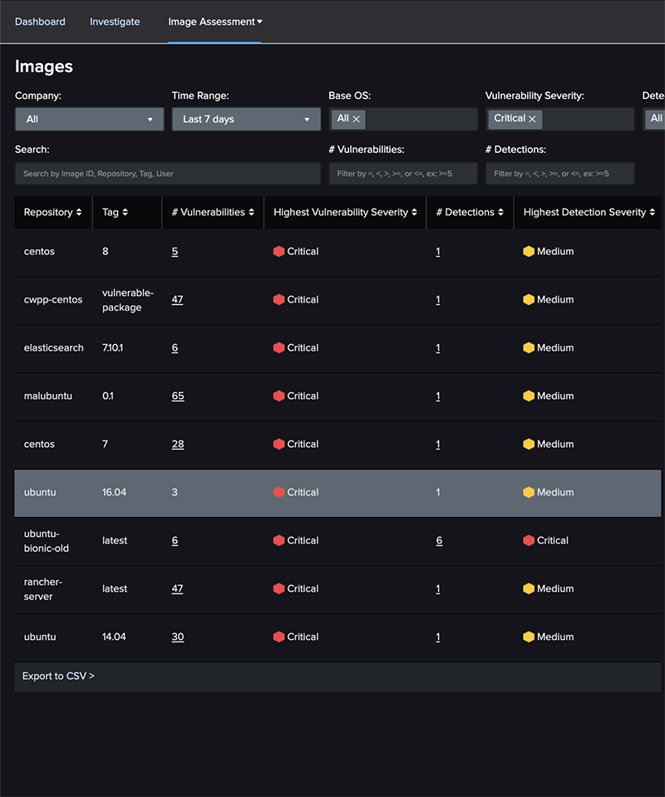Sort by # Vulnerabilities column arrows

point(251,213)
